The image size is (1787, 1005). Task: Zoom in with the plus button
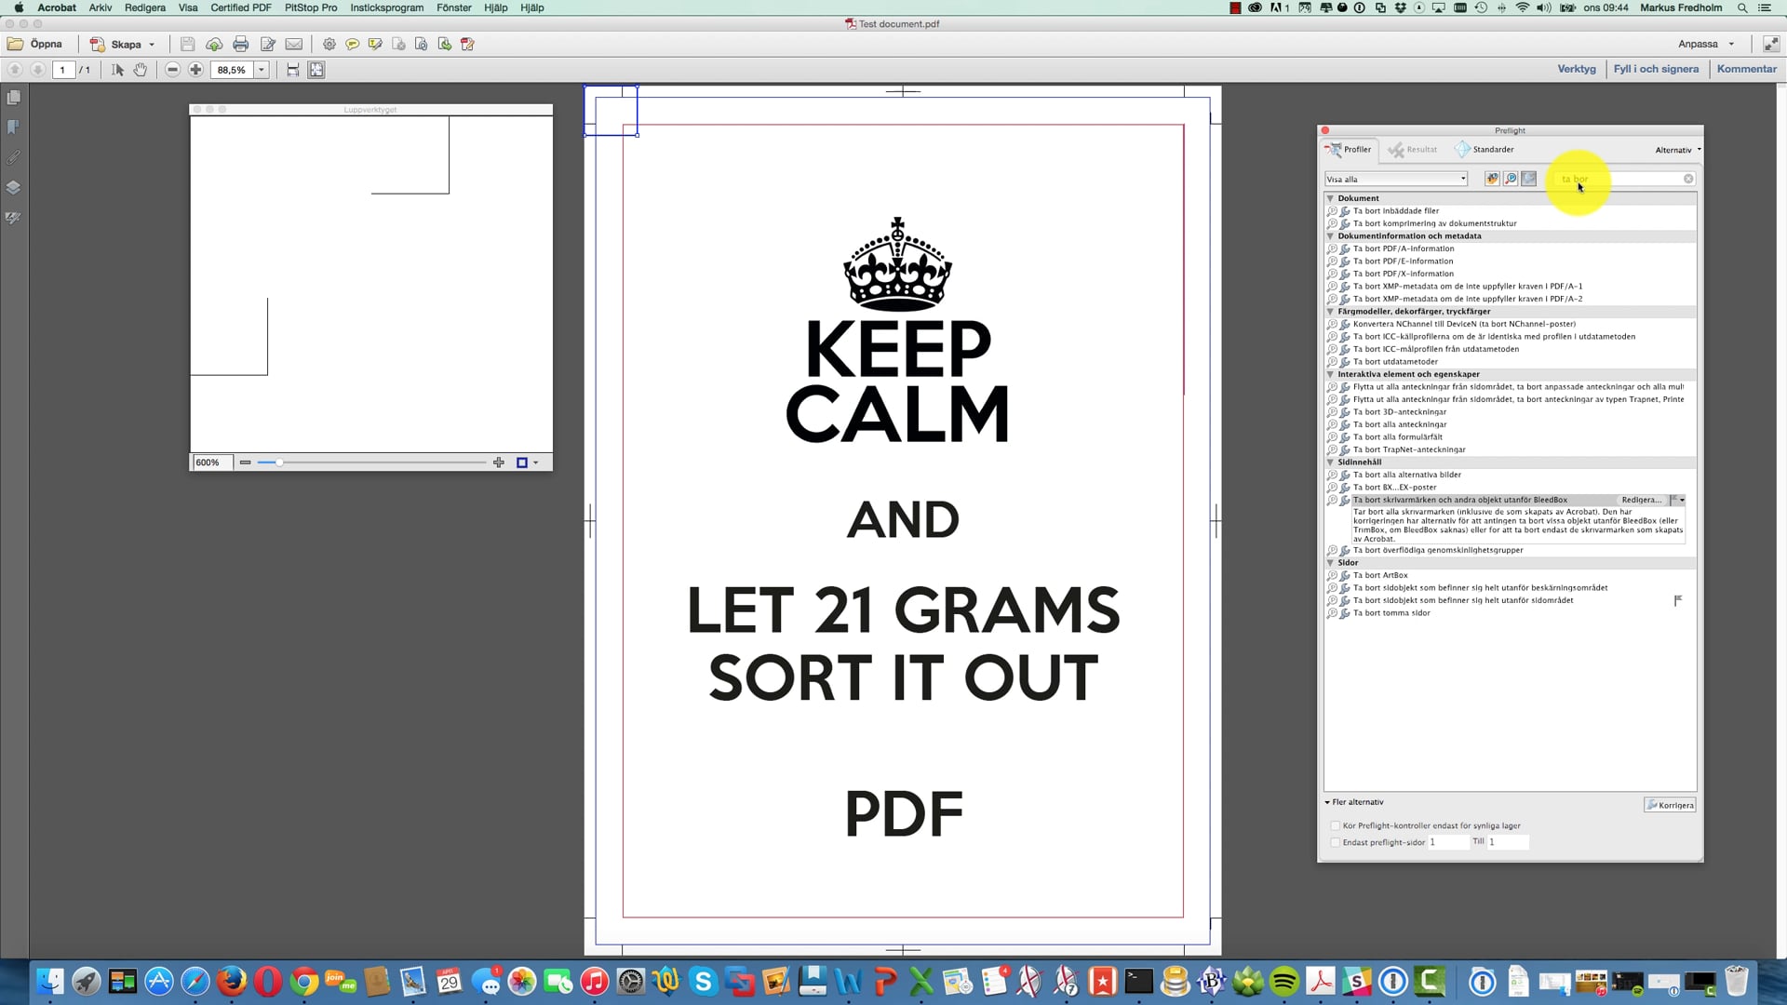click(195, 70)
